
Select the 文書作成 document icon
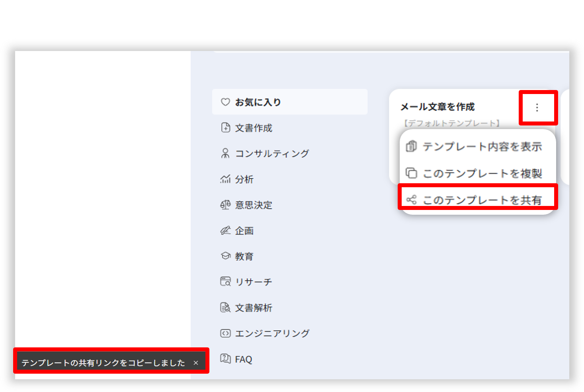pos(225,127)
